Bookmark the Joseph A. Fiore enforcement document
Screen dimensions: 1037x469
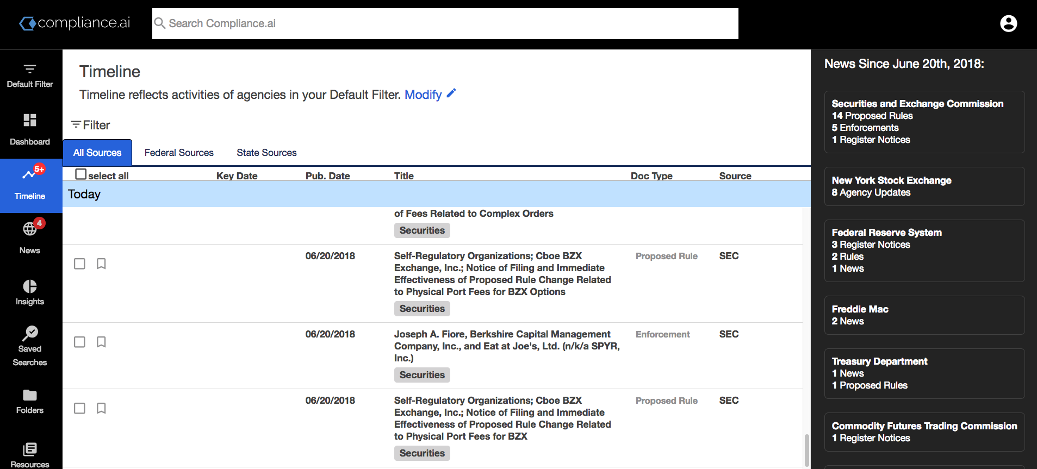(101, 342)
